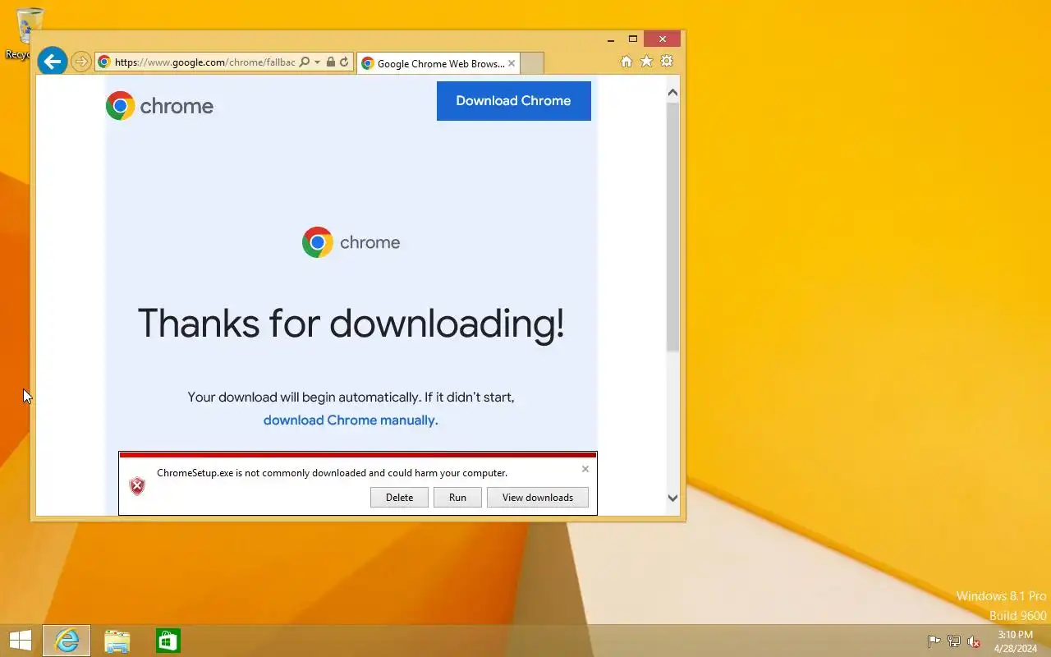Click the chrome logo in the page header
The width and height of the screenshot is (1051, 657).
pos(159,106)
